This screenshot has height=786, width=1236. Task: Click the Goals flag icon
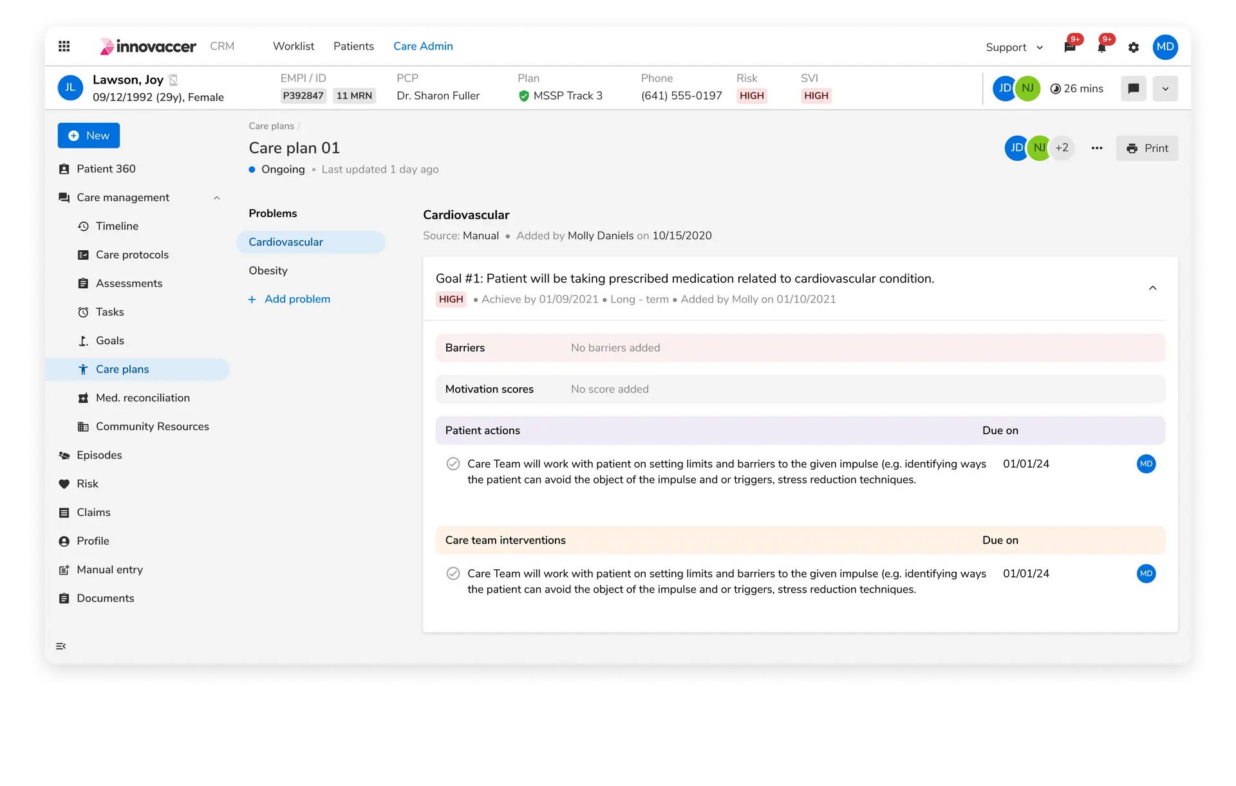[x=83, y=341]
